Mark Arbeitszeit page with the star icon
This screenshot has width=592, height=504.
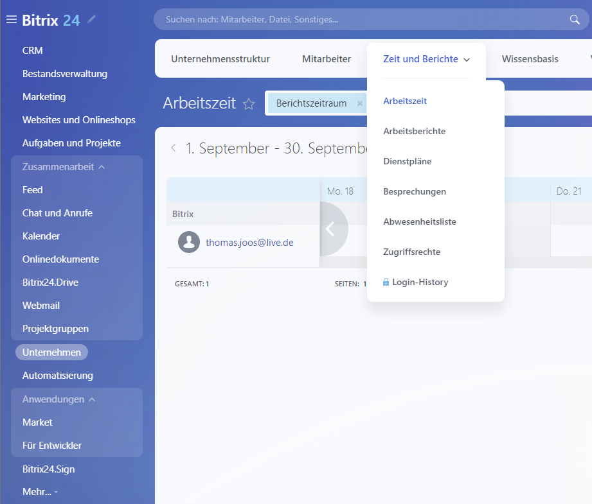pyautogui.click(x=249, y=104)
